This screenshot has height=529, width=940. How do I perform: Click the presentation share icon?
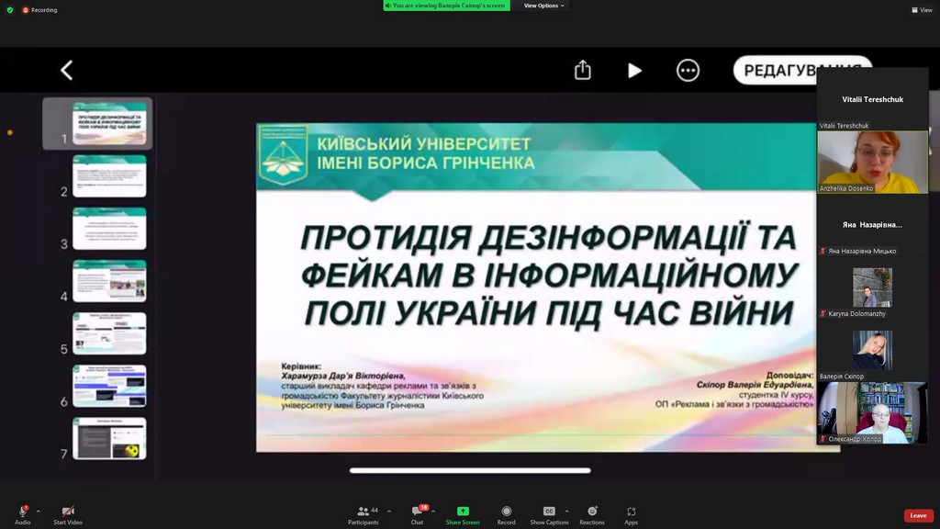pos(582,71)
